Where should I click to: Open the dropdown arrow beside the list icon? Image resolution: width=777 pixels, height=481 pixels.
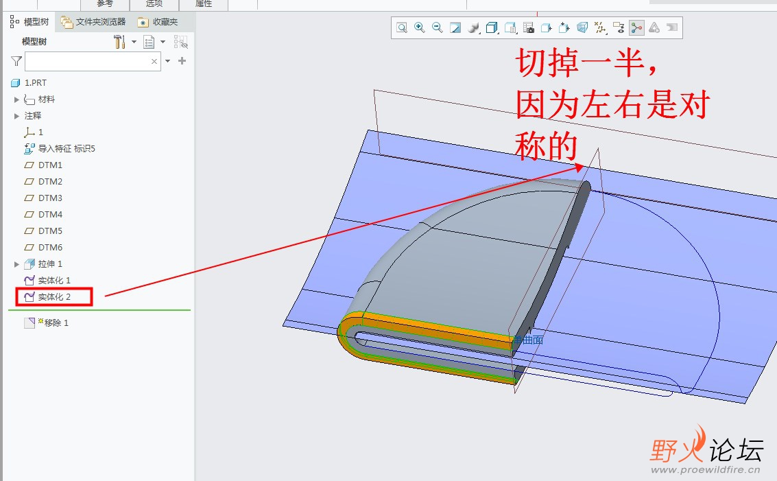[163, 42]
